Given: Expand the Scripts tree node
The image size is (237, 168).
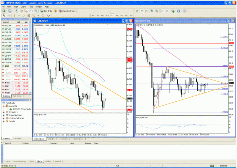Looking at the screenshot, I should coord(4,121).
